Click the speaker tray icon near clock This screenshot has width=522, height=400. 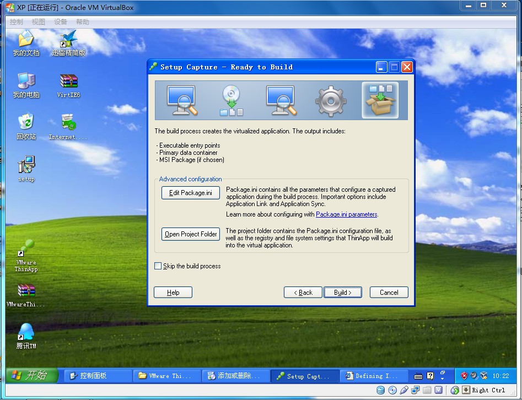coord(473,376)
